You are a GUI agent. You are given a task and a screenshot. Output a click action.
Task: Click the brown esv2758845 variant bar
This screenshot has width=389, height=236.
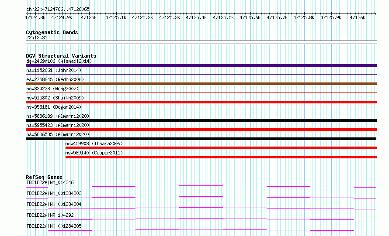pos(201,84)
